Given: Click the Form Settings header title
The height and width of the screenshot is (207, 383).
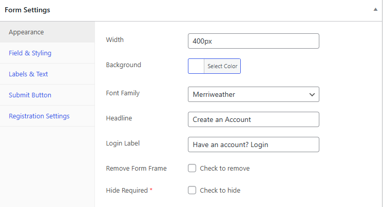Looking at the screenshot, I should coord(27,10).
